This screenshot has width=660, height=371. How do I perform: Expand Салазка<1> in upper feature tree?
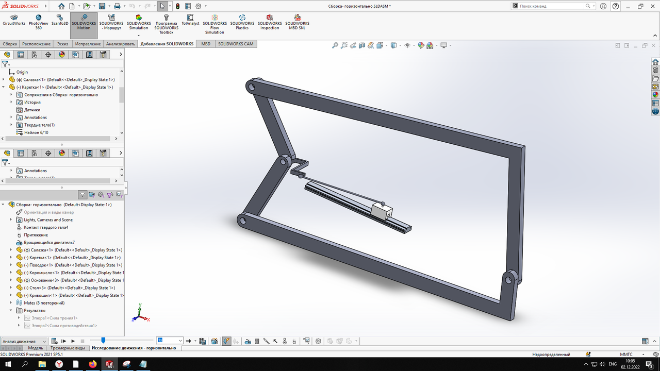tap(4, 79)
